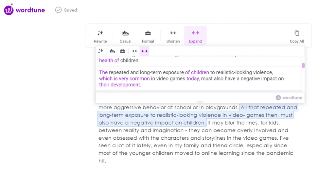Click the small formal briefcase icon in popup
Viewport: 335px width, 177px height.
click(x=122, y=51)
